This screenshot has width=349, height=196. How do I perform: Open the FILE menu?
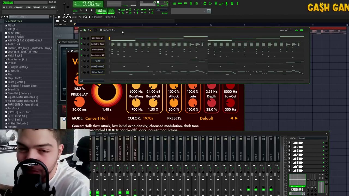5,7
